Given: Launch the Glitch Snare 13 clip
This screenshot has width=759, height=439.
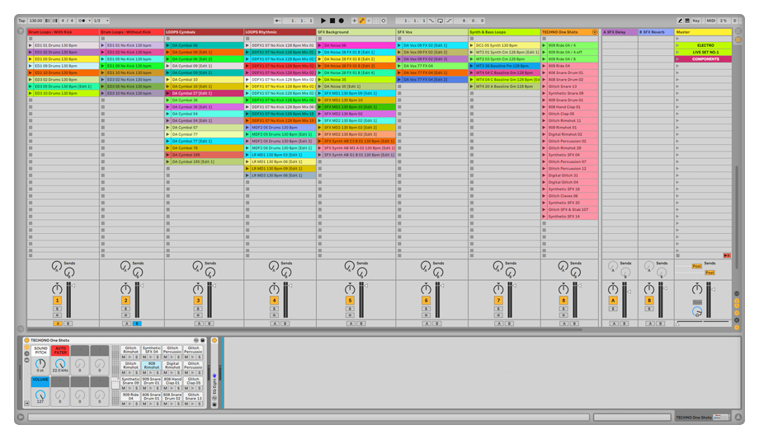Looking at the screenshot, I should tap(544, 86).
